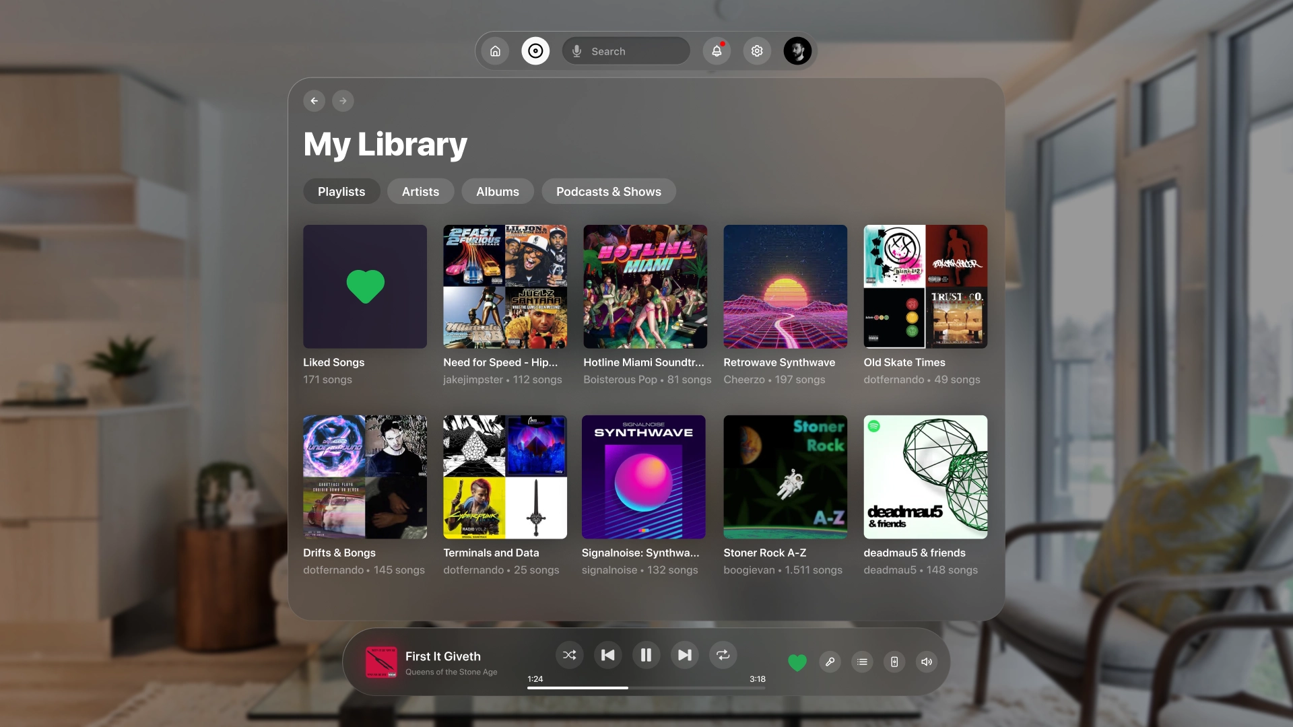
Task: Skip to previous track
Action: (x=607, y=655)
